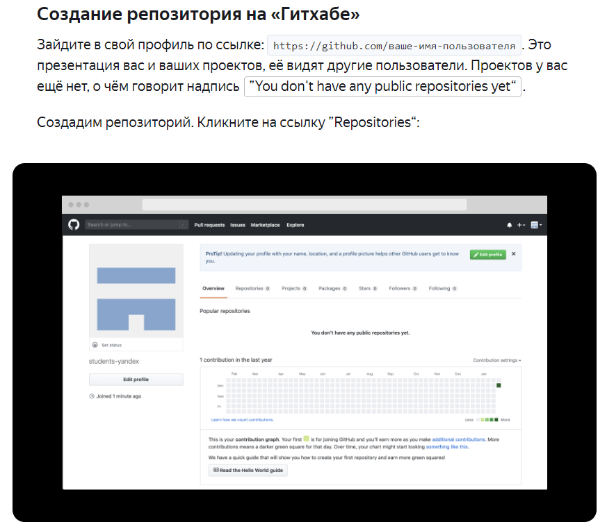Click the clock icon beside Joined
The image size is (607, 529).
click(92, 396)
